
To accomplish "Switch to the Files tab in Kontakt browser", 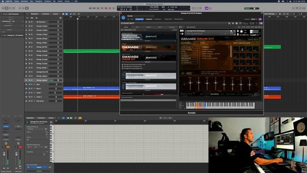I will (x=137, y=27).
